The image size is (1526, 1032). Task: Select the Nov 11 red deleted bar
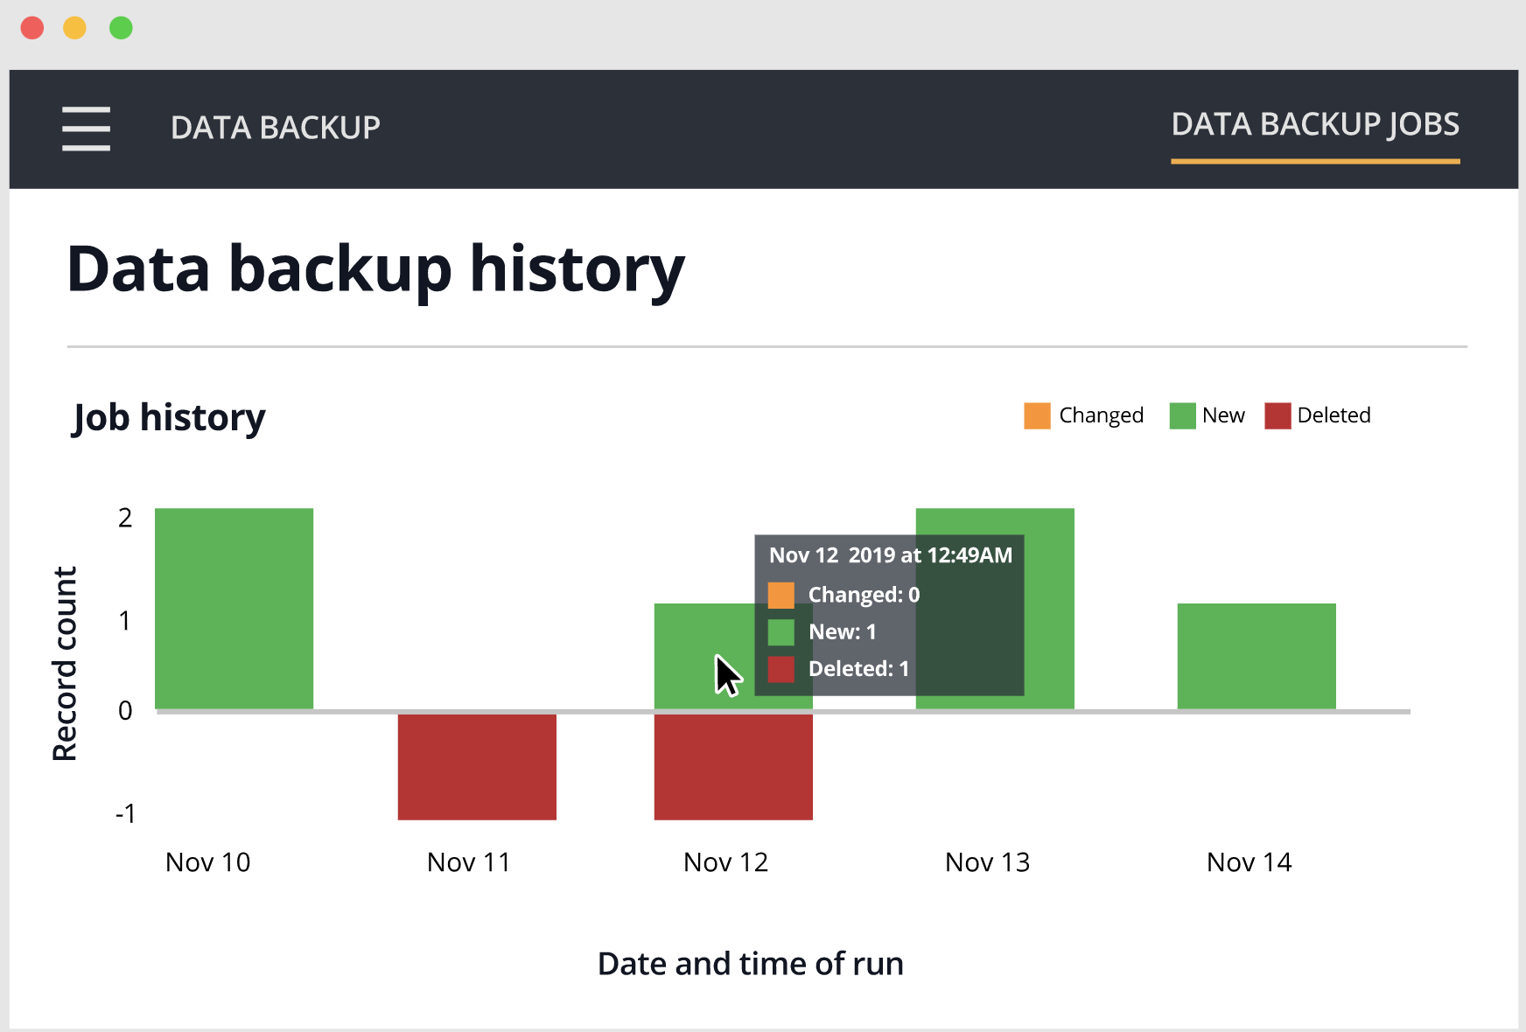point(477,767)
